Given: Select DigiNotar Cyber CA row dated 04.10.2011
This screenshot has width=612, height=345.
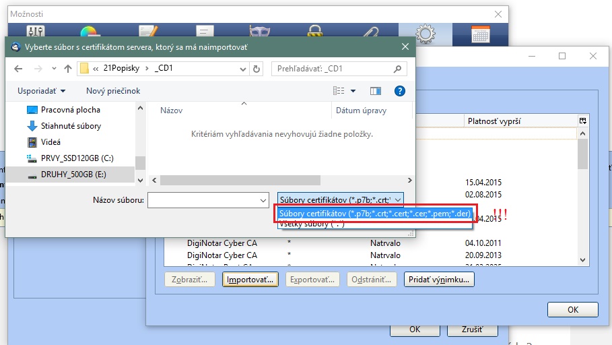Looking at the screenshot, I should pyautogui.click(x=370, y=243).
